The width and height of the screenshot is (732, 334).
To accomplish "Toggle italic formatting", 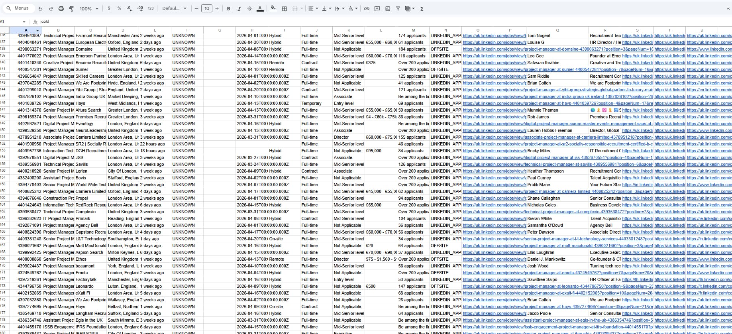I will 239,8.
